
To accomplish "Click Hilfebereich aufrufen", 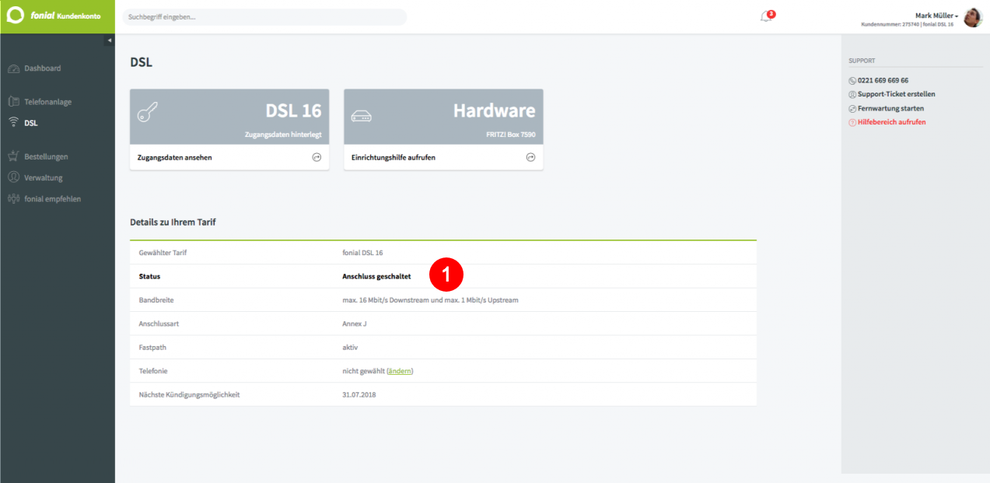I will coord(892,122).
